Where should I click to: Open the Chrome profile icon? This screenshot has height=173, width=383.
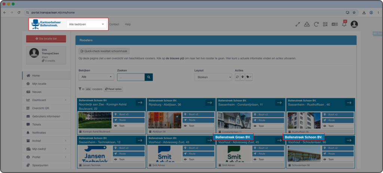[x=371, y=12]
